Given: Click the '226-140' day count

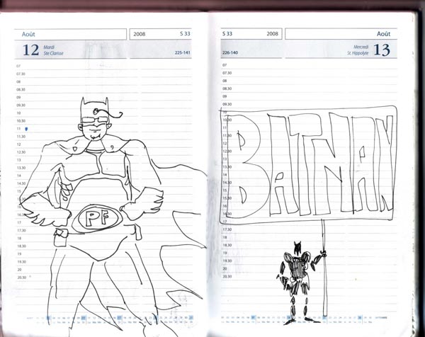Looking at the screenshot, I should (x=230, y=52).
